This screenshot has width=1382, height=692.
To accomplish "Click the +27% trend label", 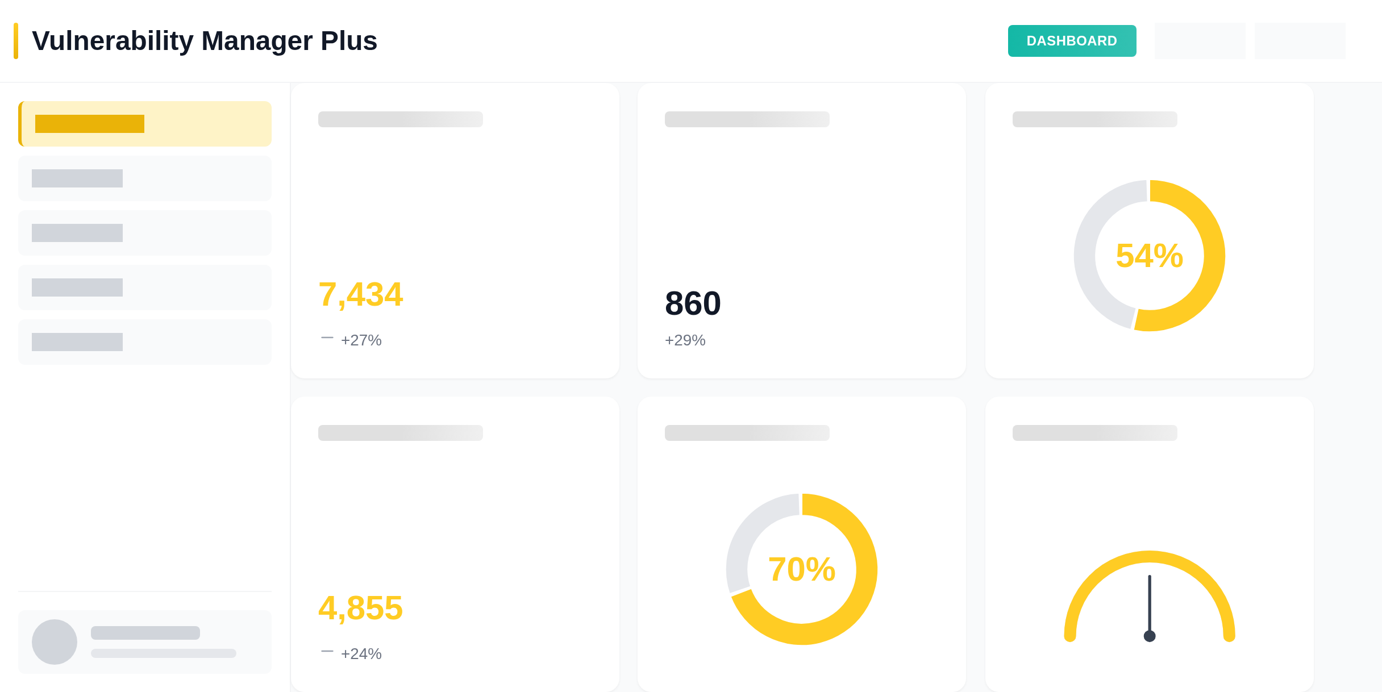I will tap(361, 340).
